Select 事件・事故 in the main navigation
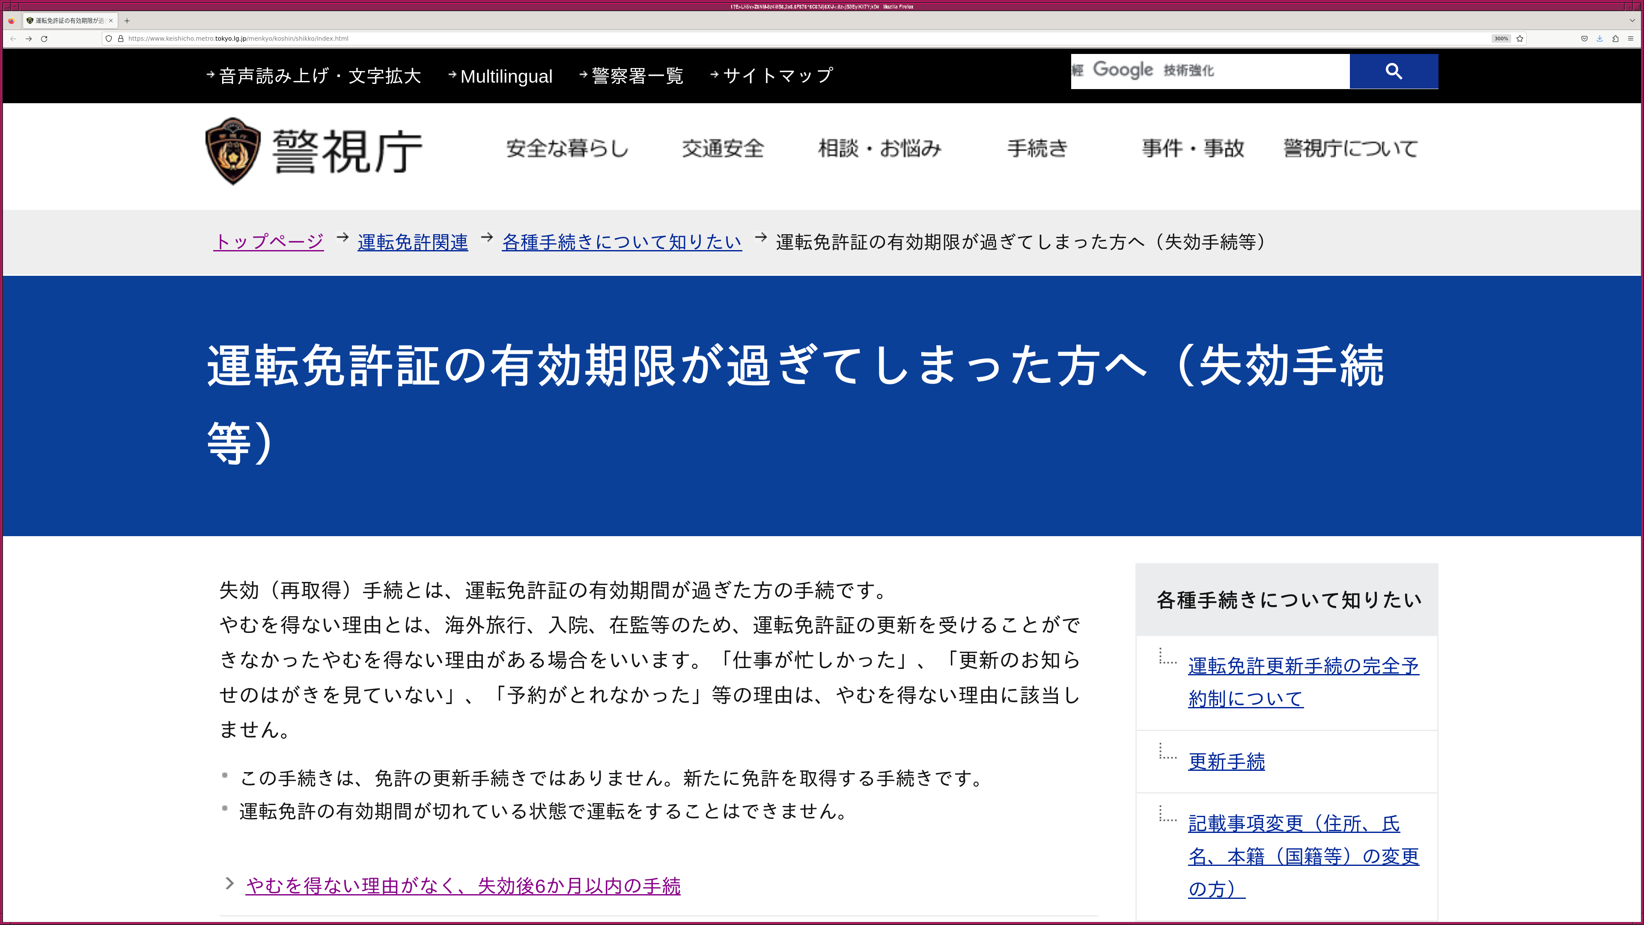The image size is (1644, 925). coord(1192,148)
